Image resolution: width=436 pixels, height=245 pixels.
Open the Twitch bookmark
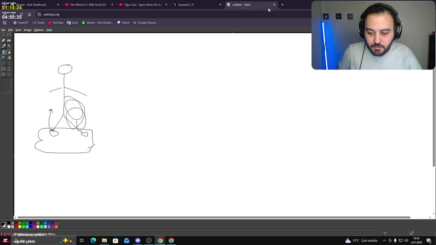click(x=123, y=23)
